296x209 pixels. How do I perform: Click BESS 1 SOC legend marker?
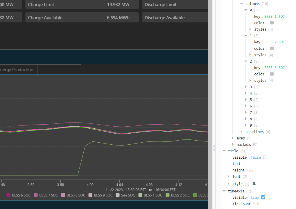tap(140, 195)
